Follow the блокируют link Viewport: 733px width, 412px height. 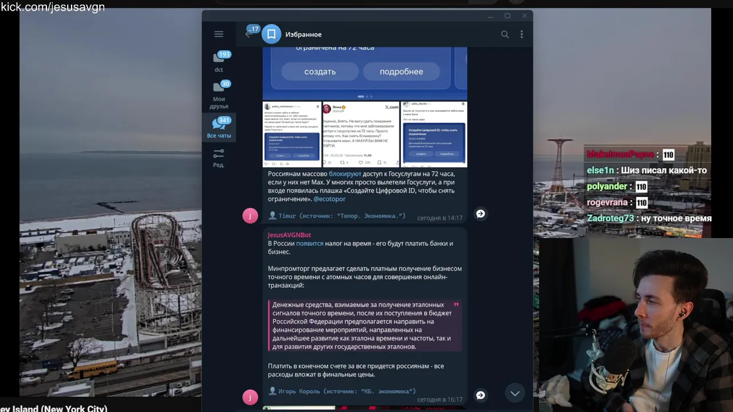click(345, 174)
